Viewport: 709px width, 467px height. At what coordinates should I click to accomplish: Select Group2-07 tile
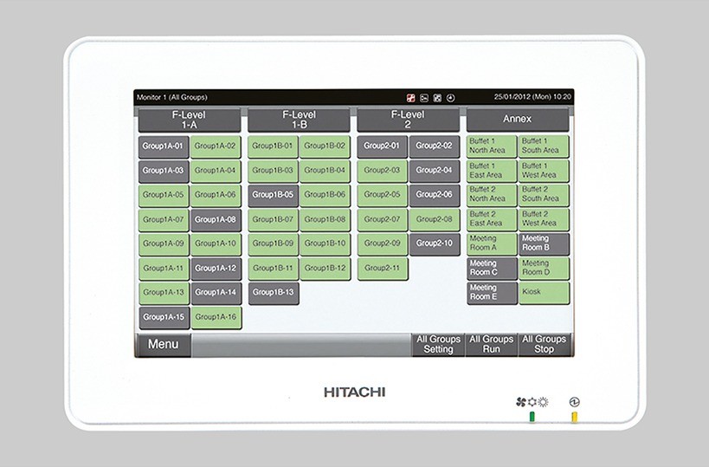tap(383, 220)
